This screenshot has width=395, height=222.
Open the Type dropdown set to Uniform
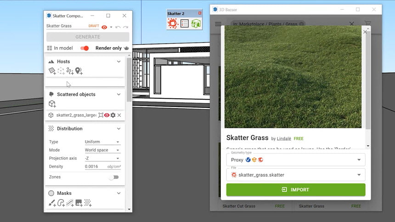(x=102, y=142)
